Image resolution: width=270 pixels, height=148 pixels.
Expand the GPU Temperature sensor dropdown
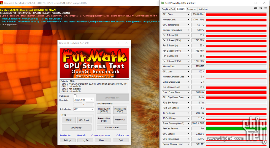tap(188, 25)
